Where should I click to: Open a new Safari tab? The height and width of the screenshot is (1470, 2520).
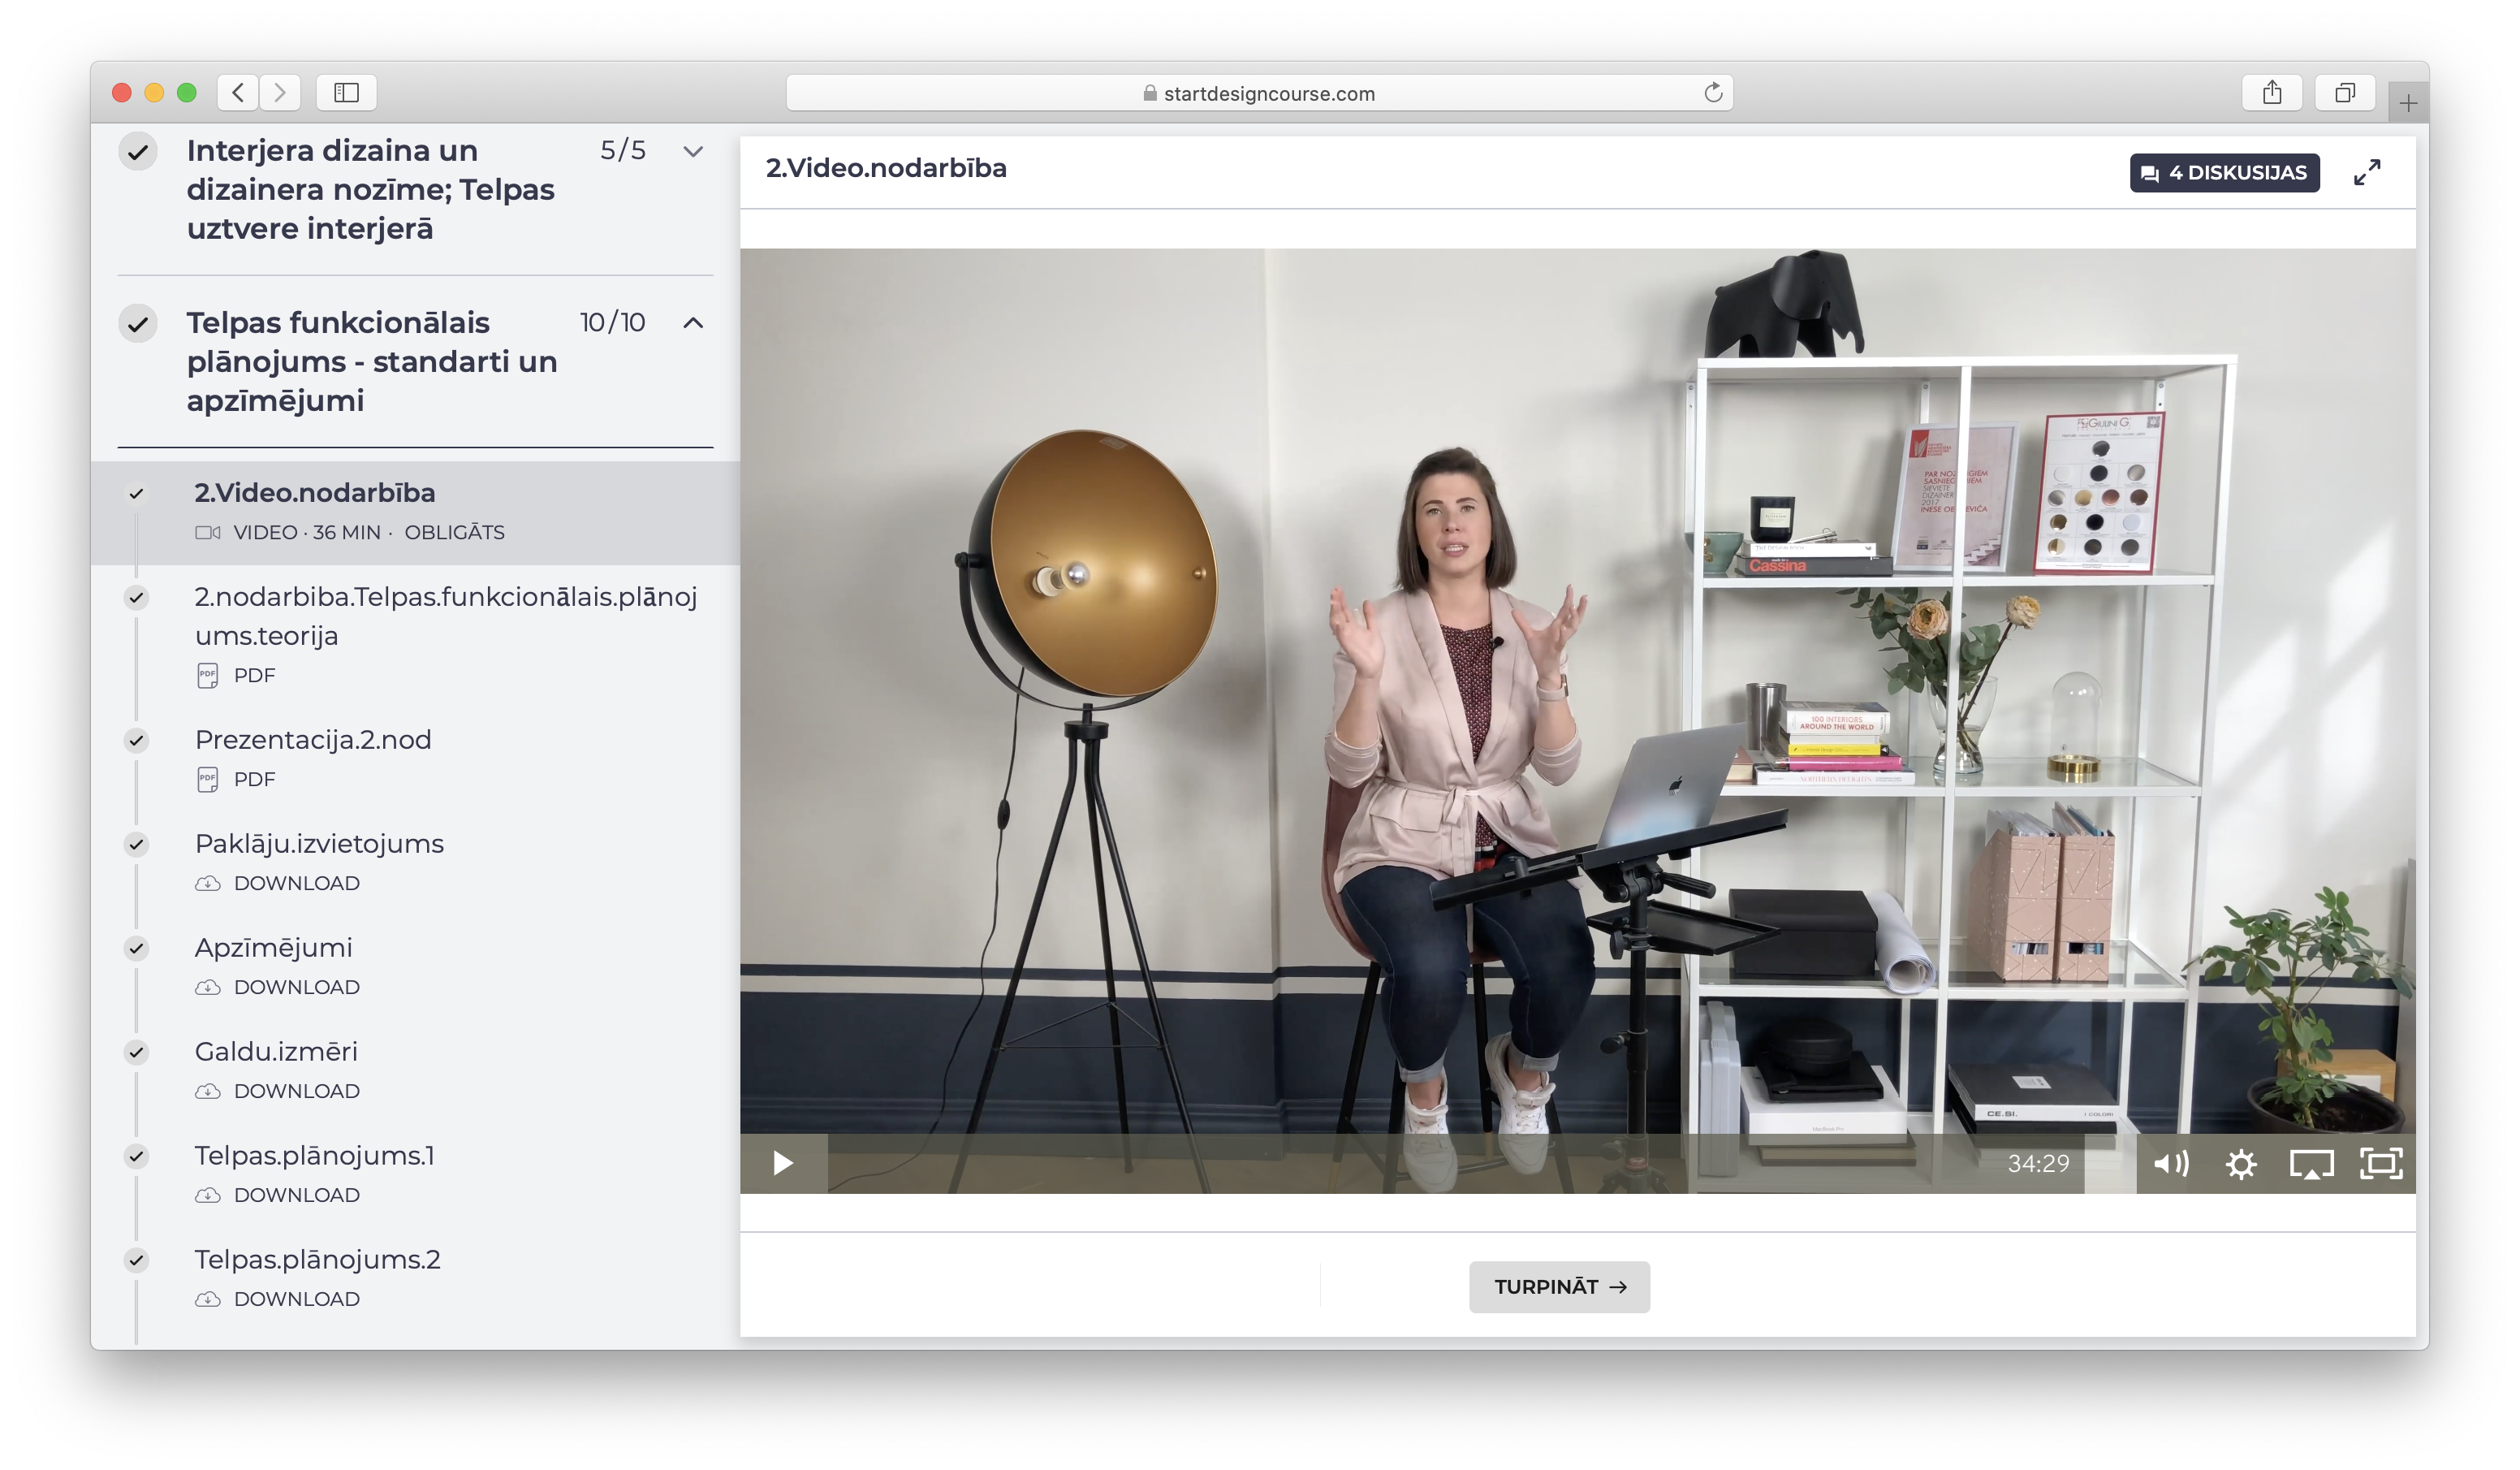[x=2408, y=102]
